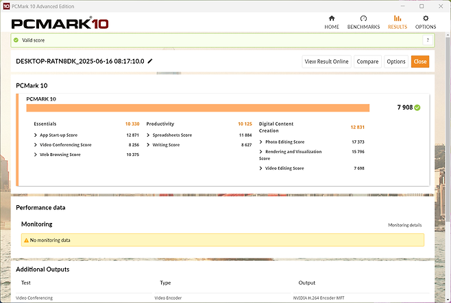The image size is (451, 303).
Task: Click the green valid score checkmark
Action: (16, 40)
